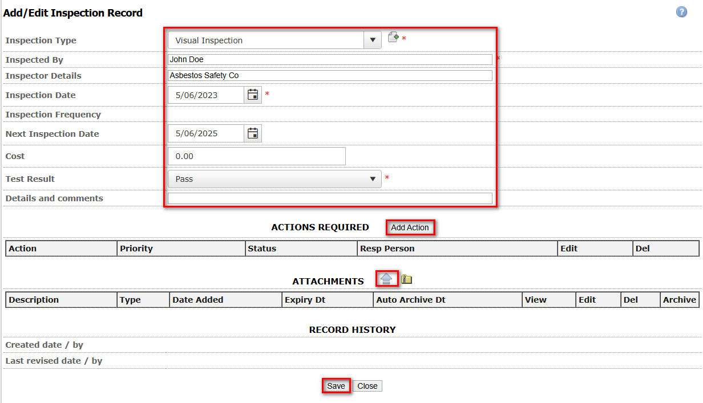Open calendar picker for Next Inspection Date
Viewport: 703px width, 403px height.
tap(253, 134)
